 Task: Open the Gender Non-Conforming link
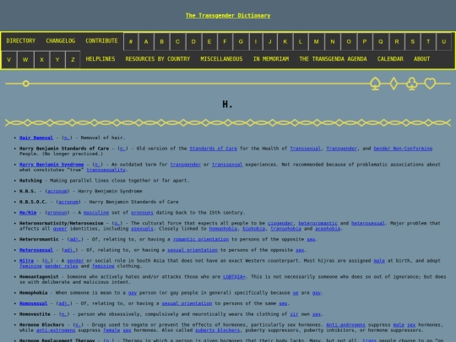click(403, 149)
